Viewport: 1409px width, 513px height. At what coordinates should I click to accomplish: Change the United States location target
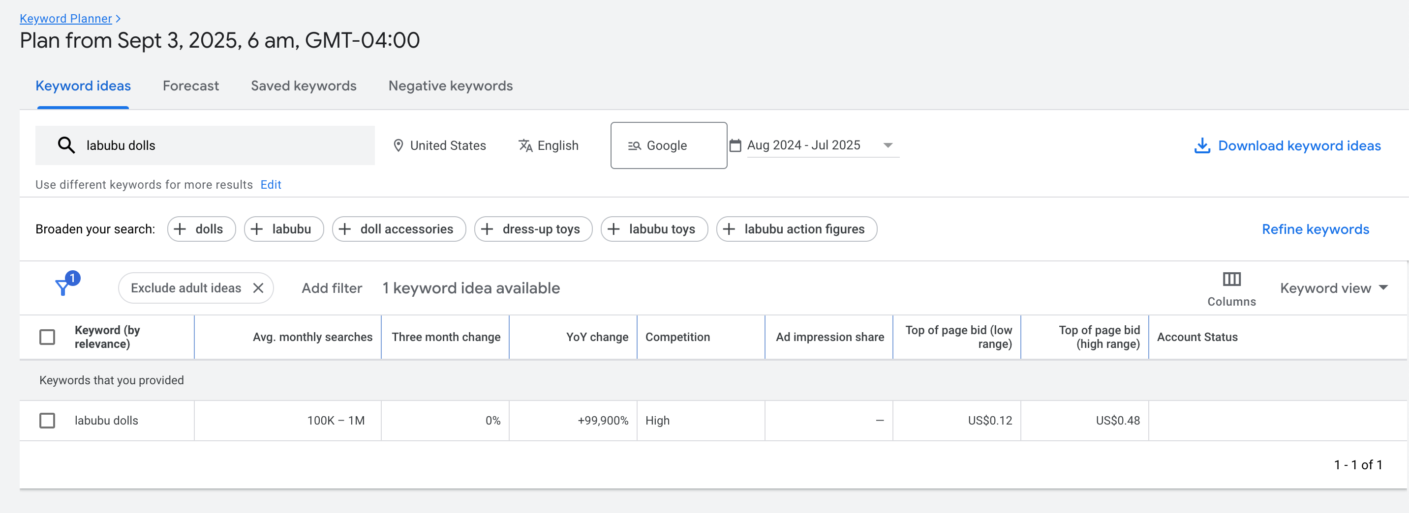click(440, 145)
